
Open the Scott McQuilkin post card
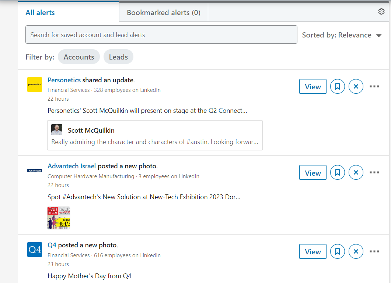(155, 135)
